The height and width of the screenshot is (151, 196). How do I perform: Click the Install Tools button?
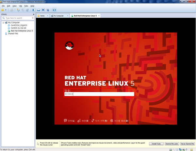click(156, 144)
